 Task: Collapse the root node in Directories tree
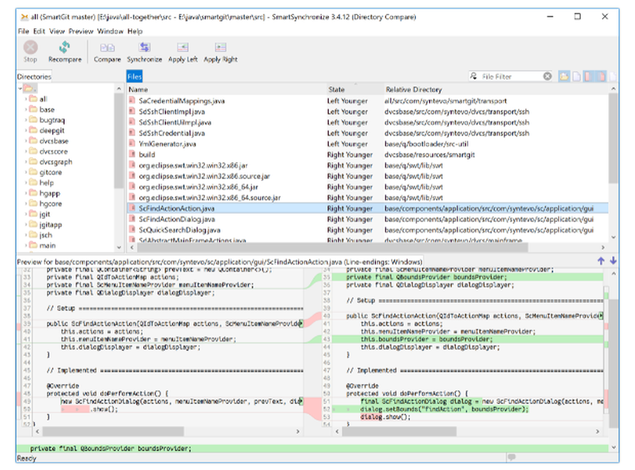tap(20, 88)
